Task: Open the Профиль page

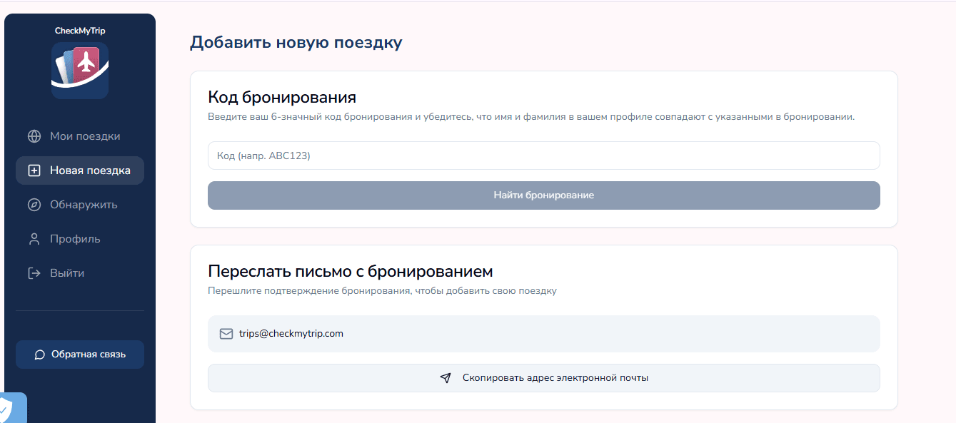Action: click(x=80, y=239)
